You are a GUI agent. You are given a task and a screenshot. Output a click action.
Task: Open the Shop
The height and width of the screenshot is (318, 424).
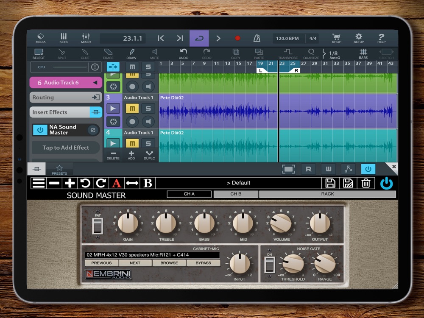[x=336, y=38]
